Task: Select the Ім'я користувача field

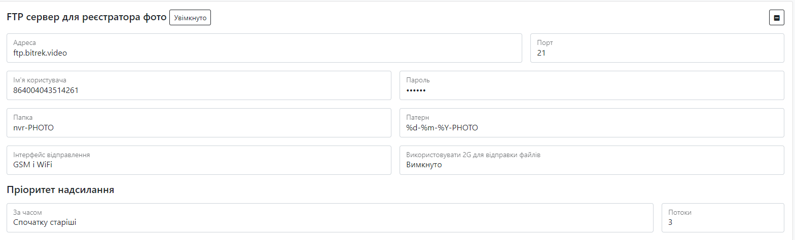Action: (x=199, y=85)
